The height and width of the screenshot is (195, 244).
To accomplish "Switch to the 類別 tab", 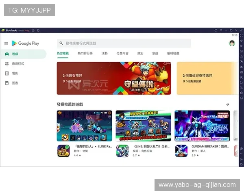I will click(x=140, y=53).
